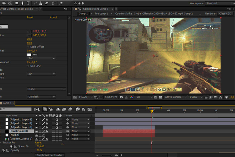Toggle Speed % stopwatch keyframe

11,147
